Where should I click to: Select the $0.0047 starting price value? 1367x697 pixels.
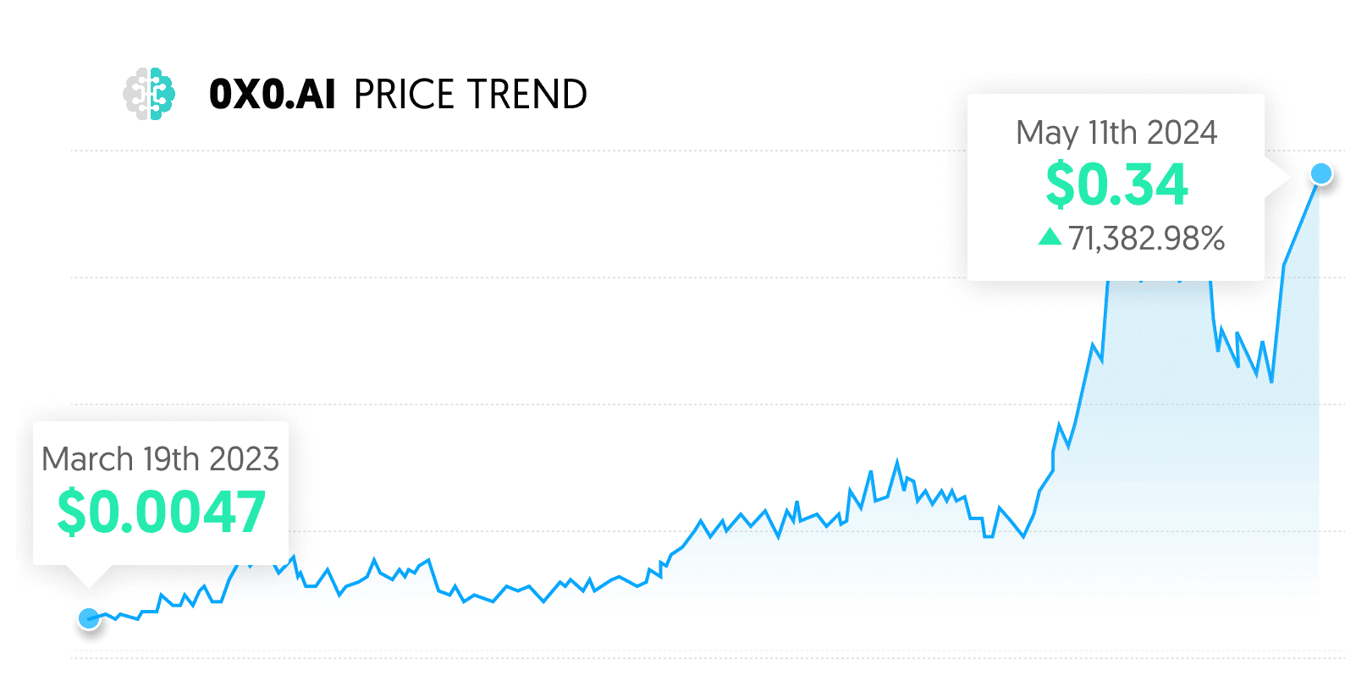click(x=162, y=512)
